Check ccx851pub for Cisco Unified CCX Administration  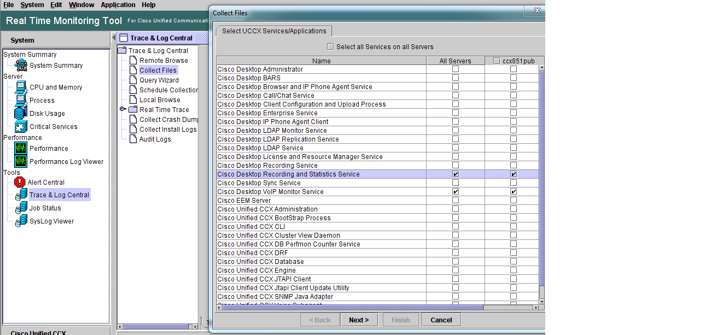click(x=514, y=209)
